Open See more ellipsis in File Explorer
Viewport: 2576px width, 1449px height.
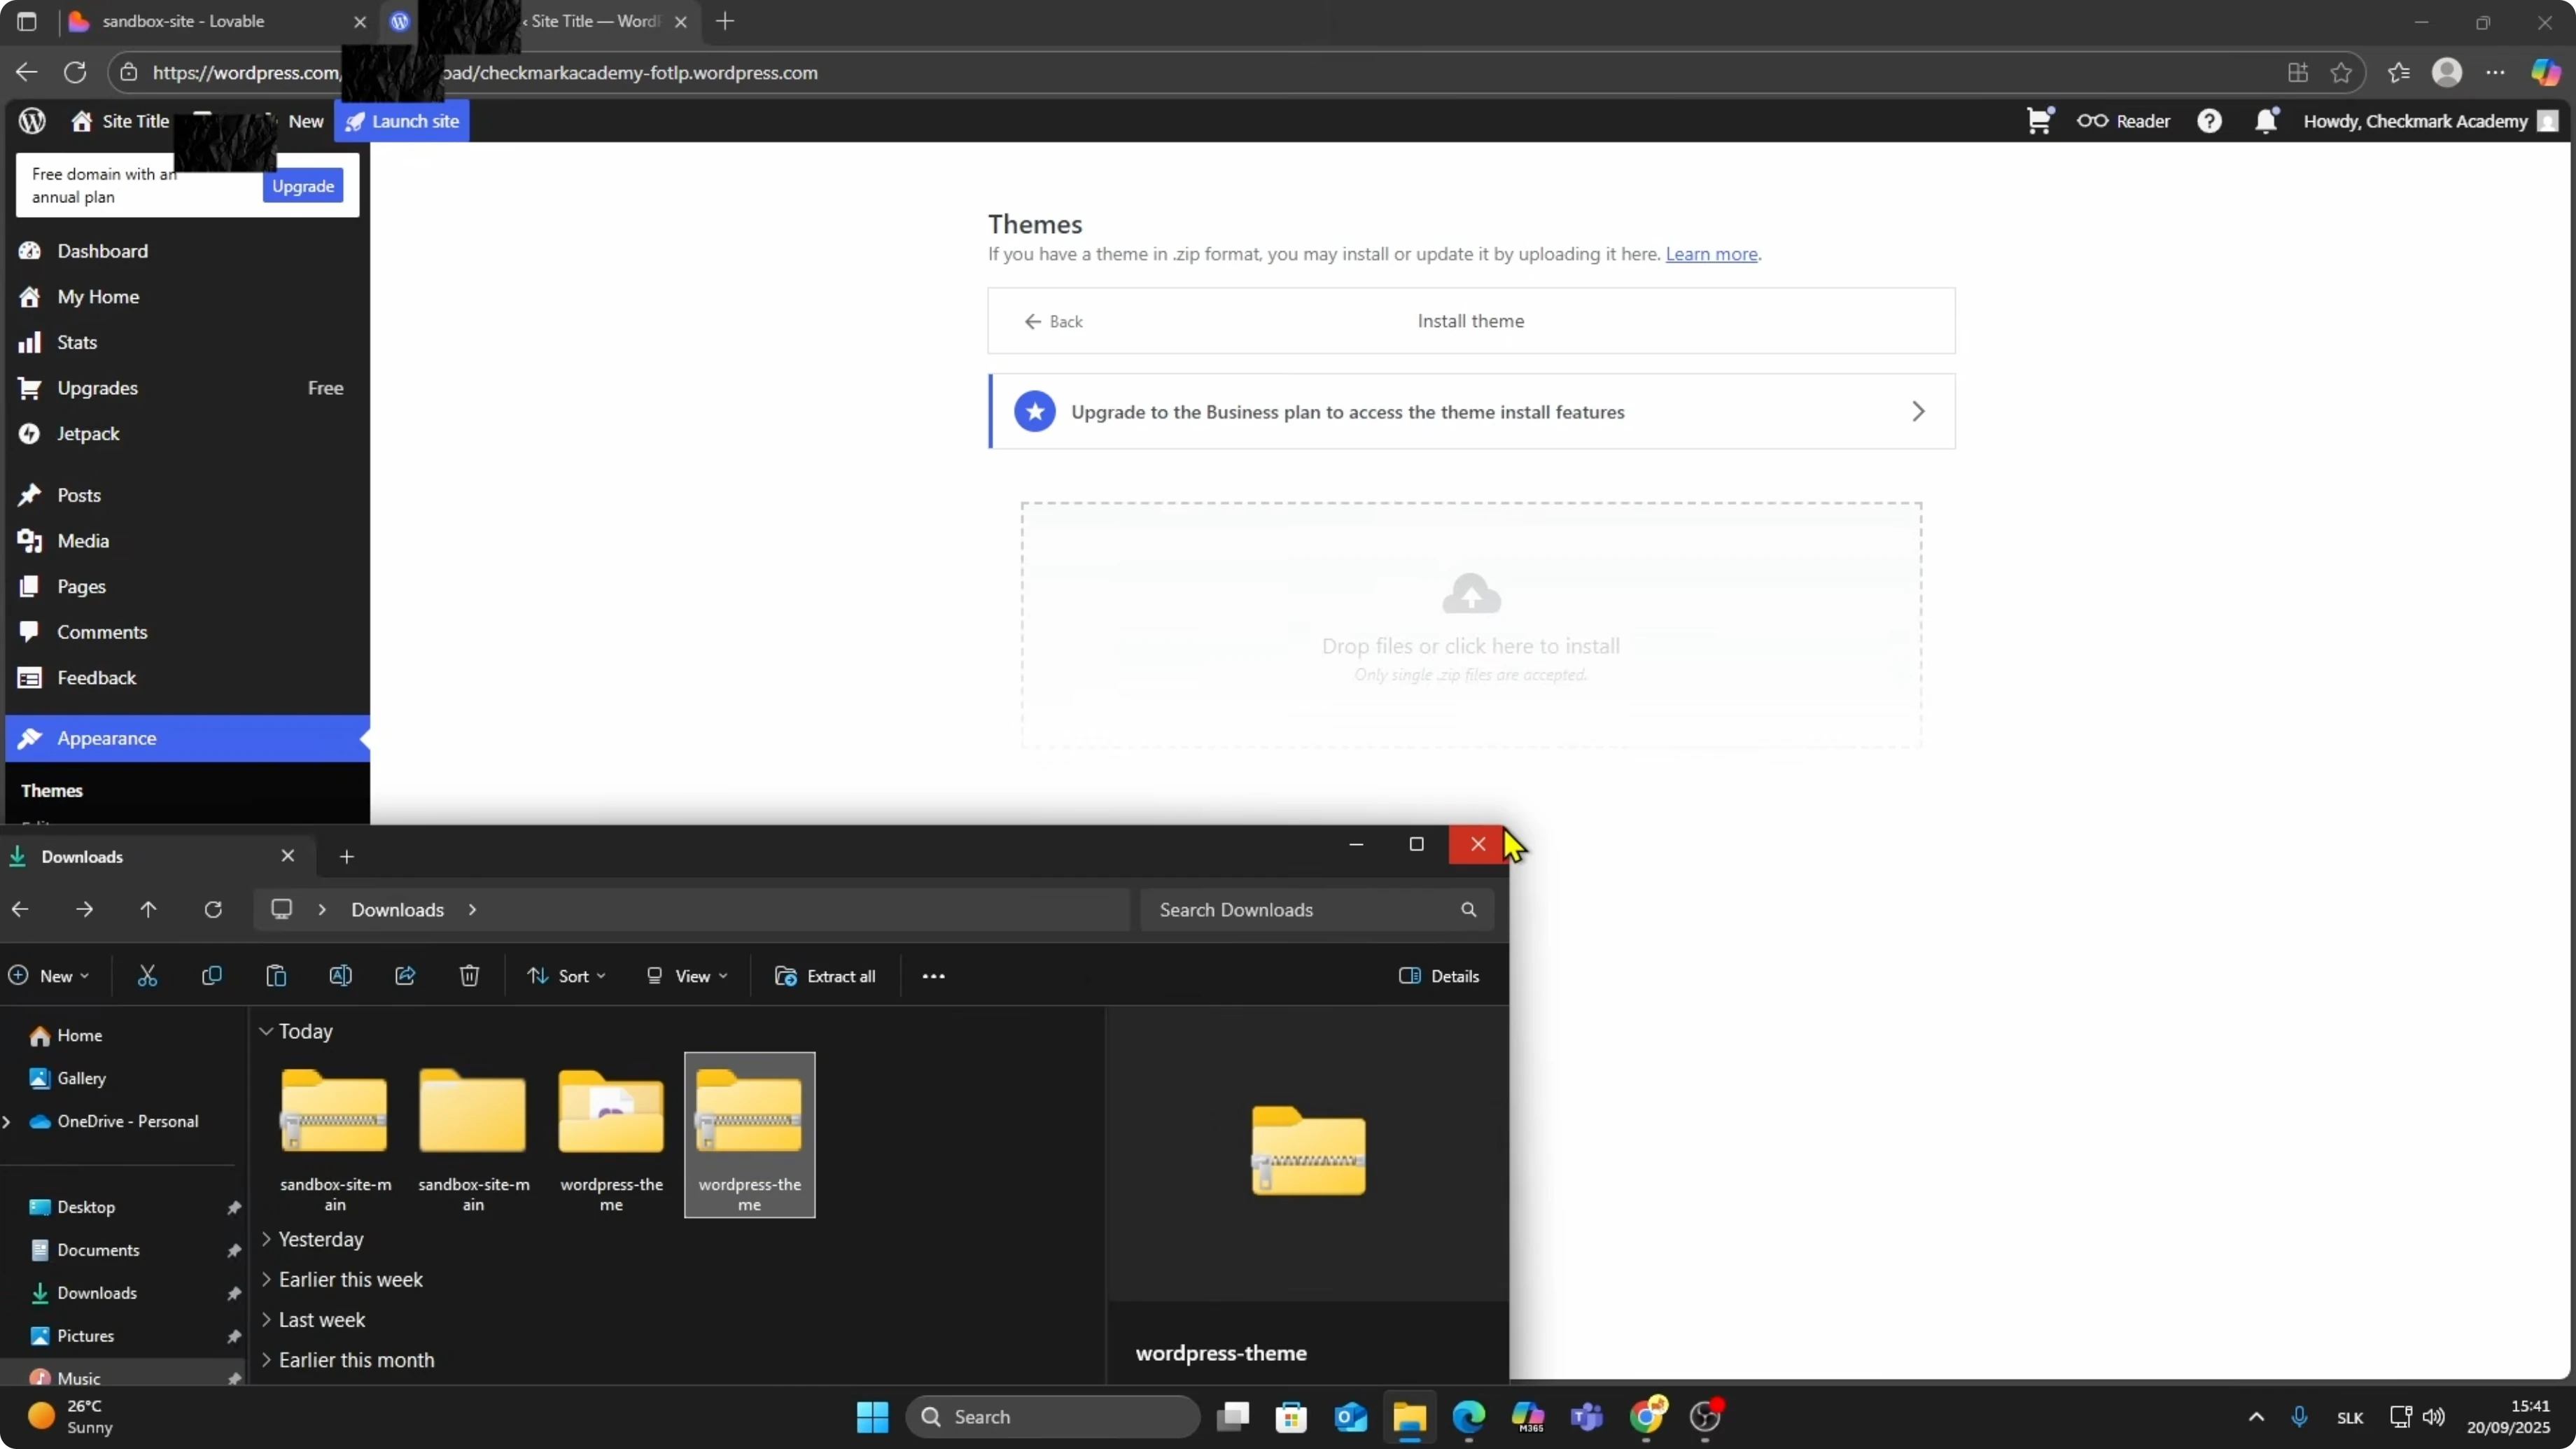[x=933, y=976]
